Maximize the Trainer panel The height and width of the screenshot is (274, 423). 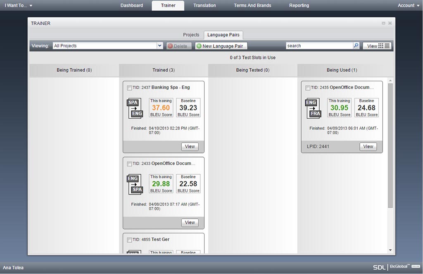(383, 23)
